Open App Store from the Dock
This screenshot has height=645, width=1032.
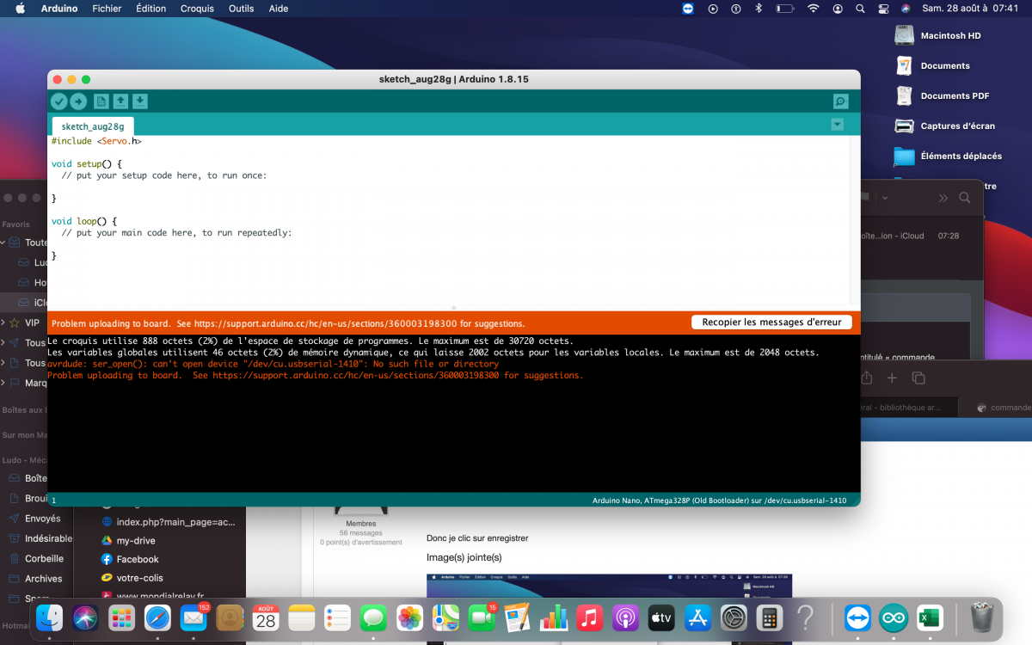pyautogui.click(x=697, y=617)
